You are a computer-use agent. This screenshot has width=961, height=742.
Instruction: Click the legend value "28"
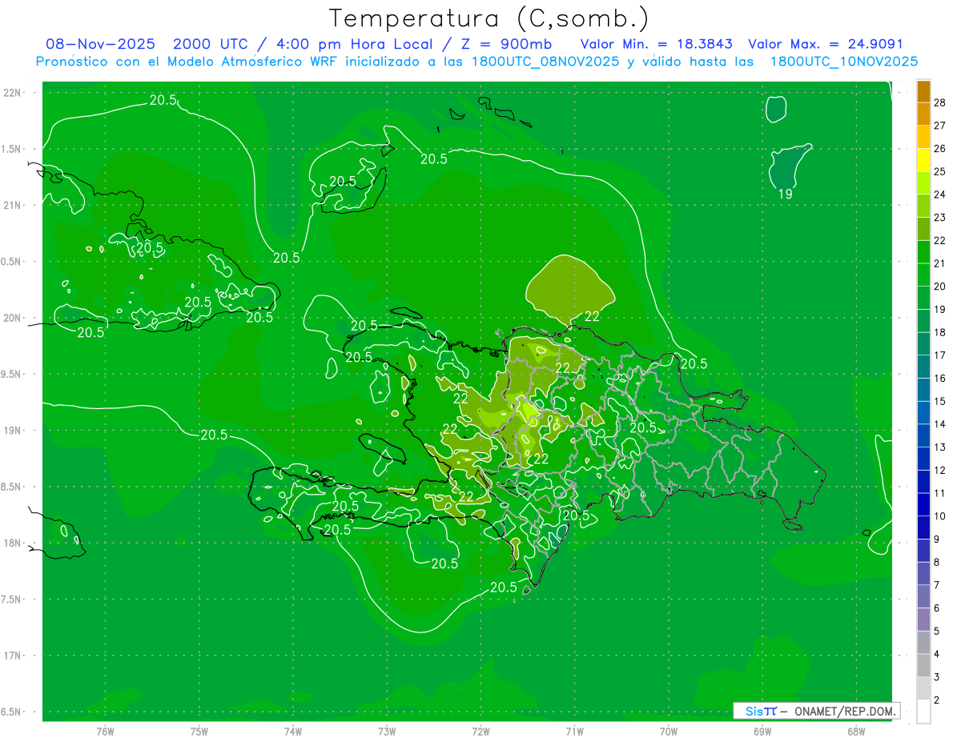pos(940,102)
